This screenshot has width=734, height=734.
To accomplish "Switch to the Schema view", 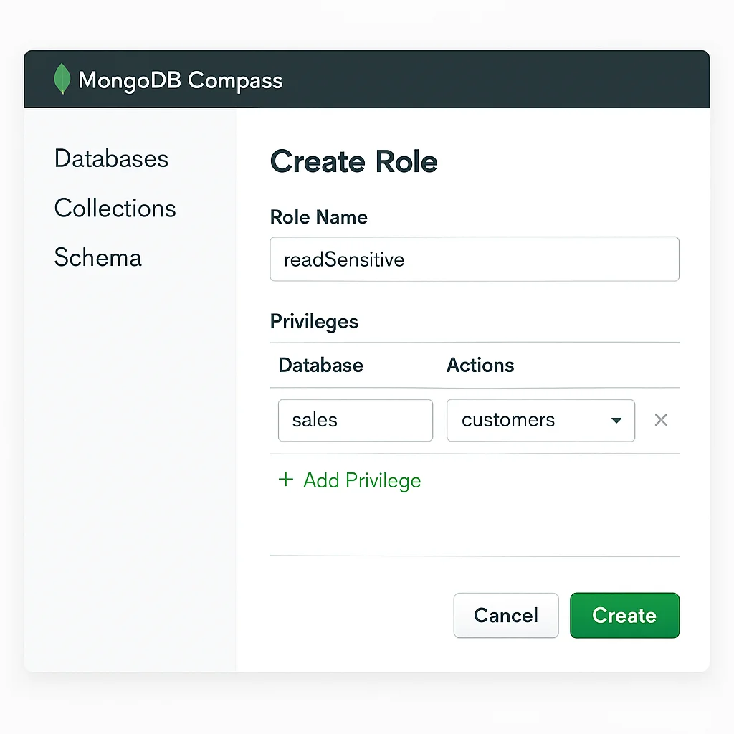I will coord(97,258).
